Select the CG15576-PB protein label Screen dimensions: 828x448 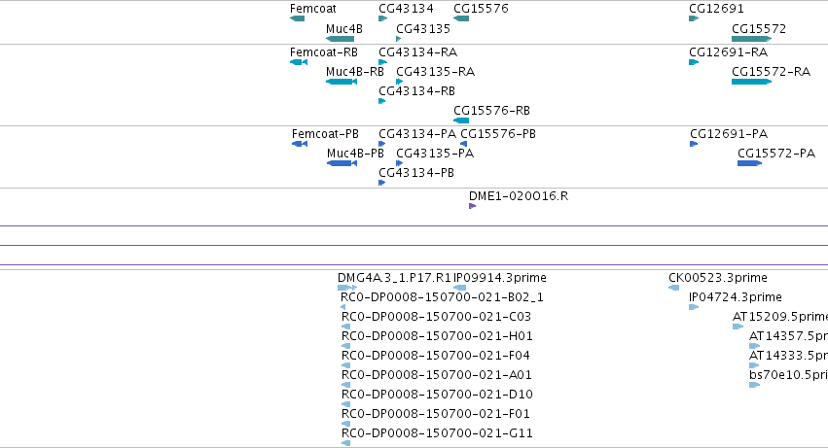[498, 134]
